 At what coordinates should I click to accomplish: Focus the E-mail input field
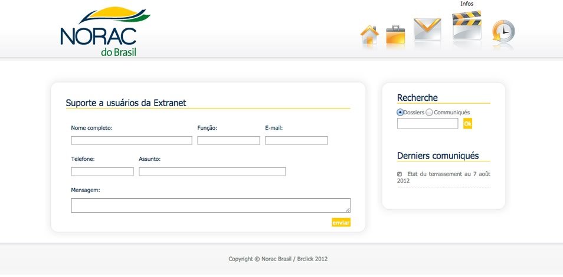pyautogui.click(x=296, y=141)
